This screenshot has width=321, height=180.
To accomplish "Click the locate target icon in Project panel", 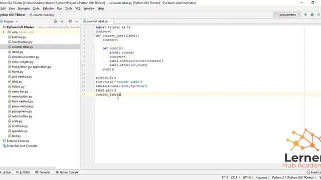I will click(x=55, y=21).
